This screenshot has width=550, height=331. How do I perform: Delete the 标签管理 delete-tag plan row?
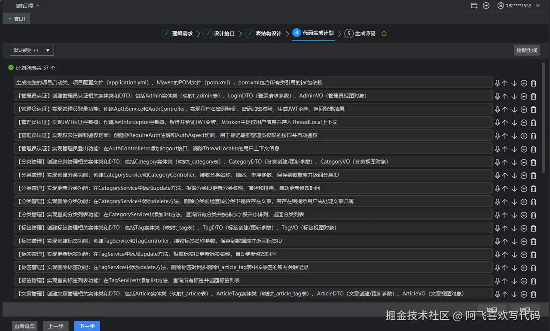pos(533,267)
